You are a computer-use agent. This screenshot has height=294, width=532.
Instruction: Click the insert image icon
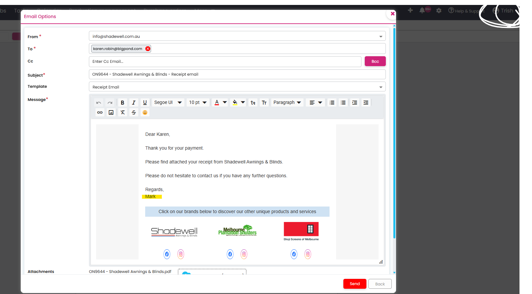pyautogui.click(x=111, y=112)
